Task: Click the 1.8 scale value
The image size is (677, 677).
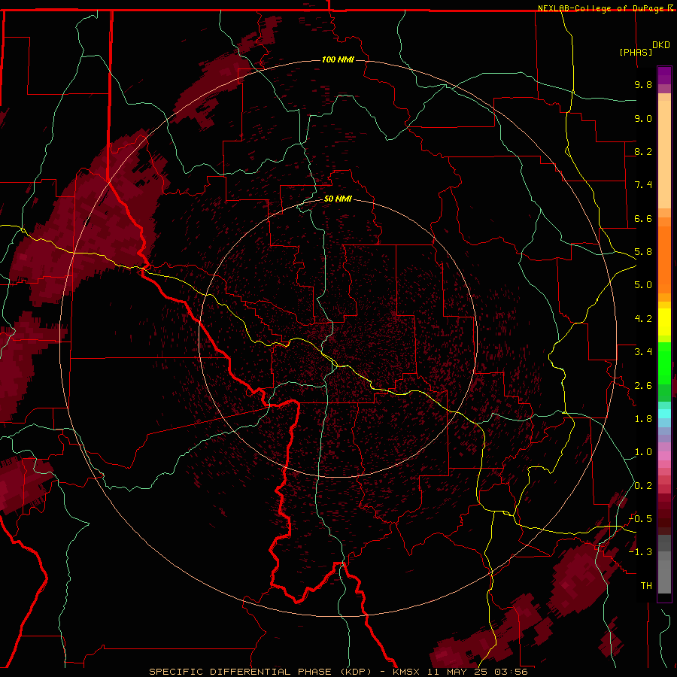Action: (x=643, y=419)
